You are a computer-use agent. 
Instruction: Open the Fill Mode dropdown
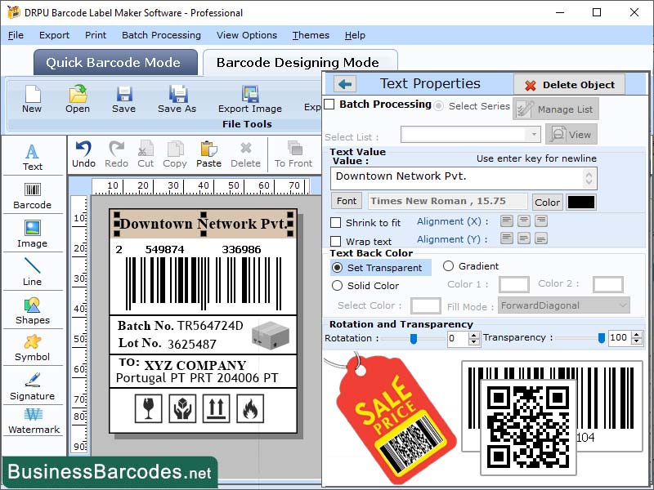562,305
